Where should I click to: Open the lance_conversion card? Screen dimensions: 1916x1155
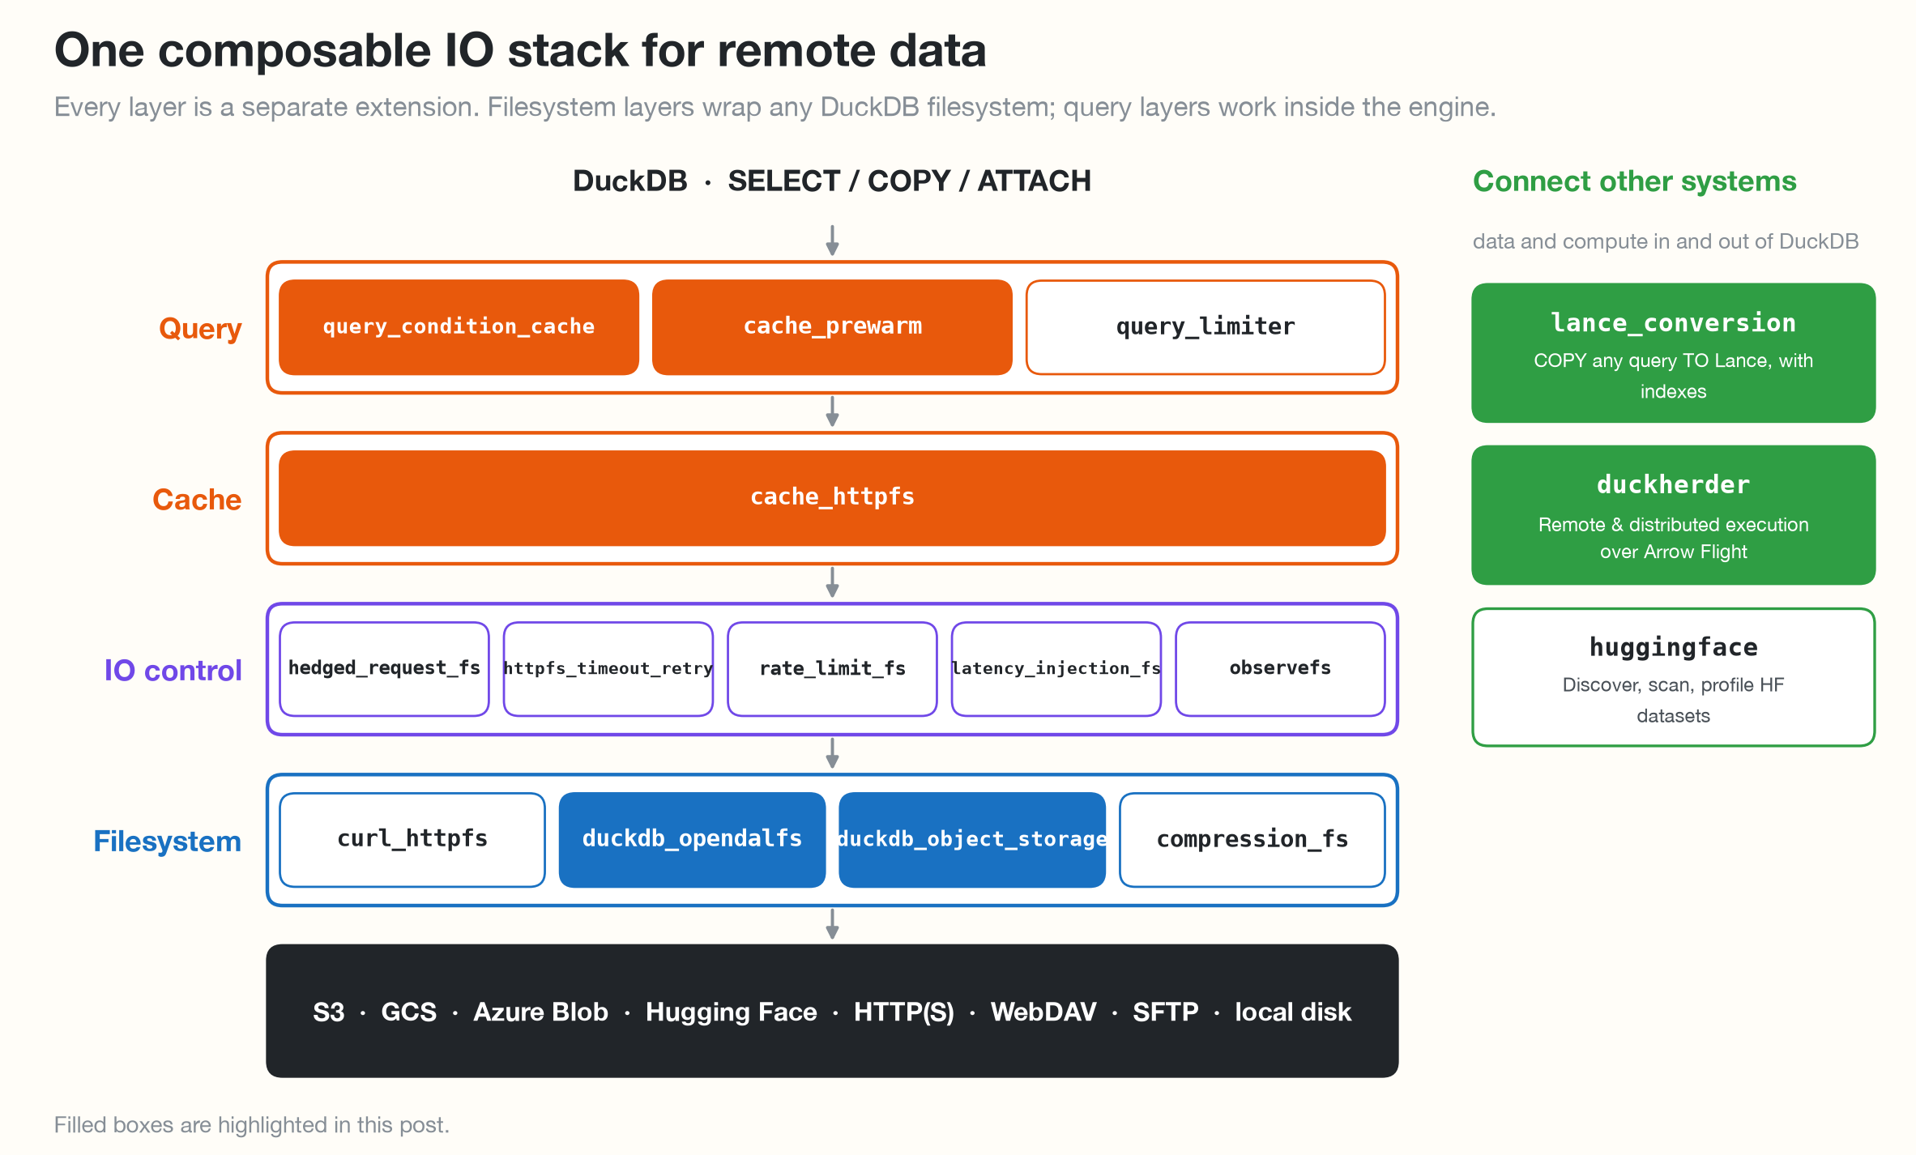[1674, 353]
